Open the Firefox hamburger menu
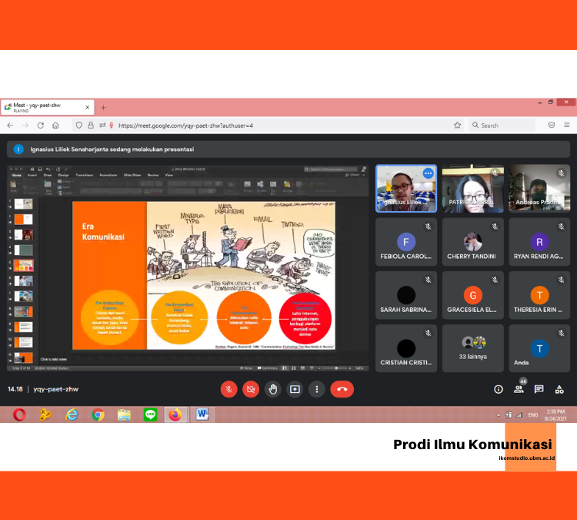Screen dimensions: 577x520 [x=567, y=126]
